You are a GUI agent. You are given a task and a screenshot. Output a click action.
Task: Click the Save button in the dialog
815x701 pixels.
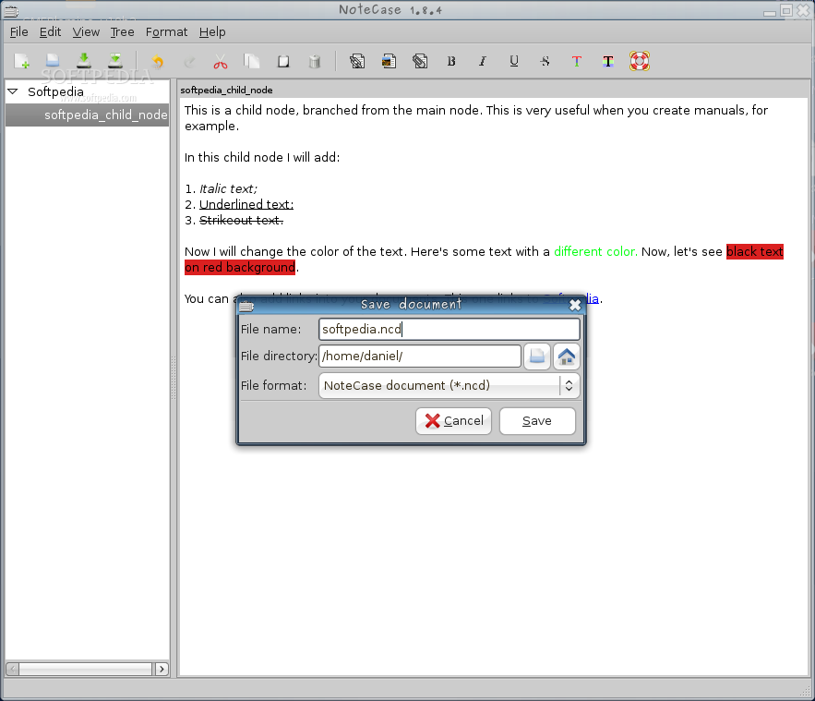(x=537, y=421)
